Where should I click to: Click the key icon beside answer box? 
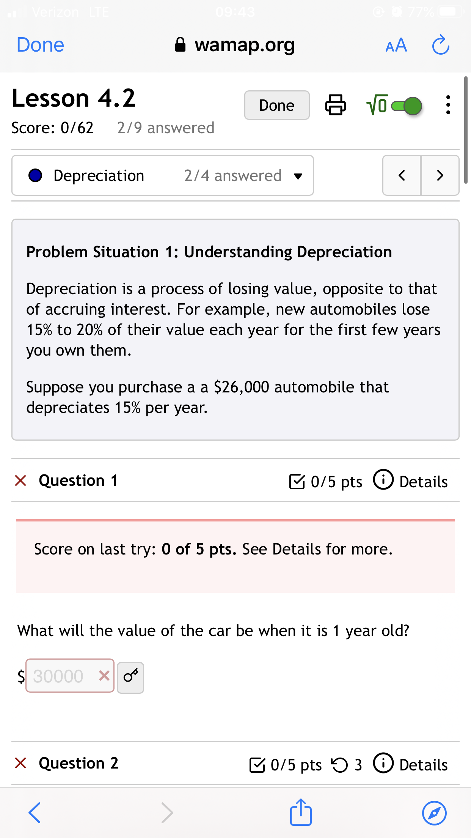[x=130, y=677]
